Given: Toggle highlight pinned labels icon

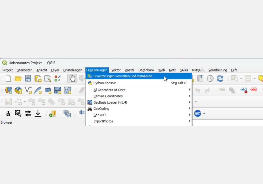Looking at the screenshot, I should click(244, 90).
